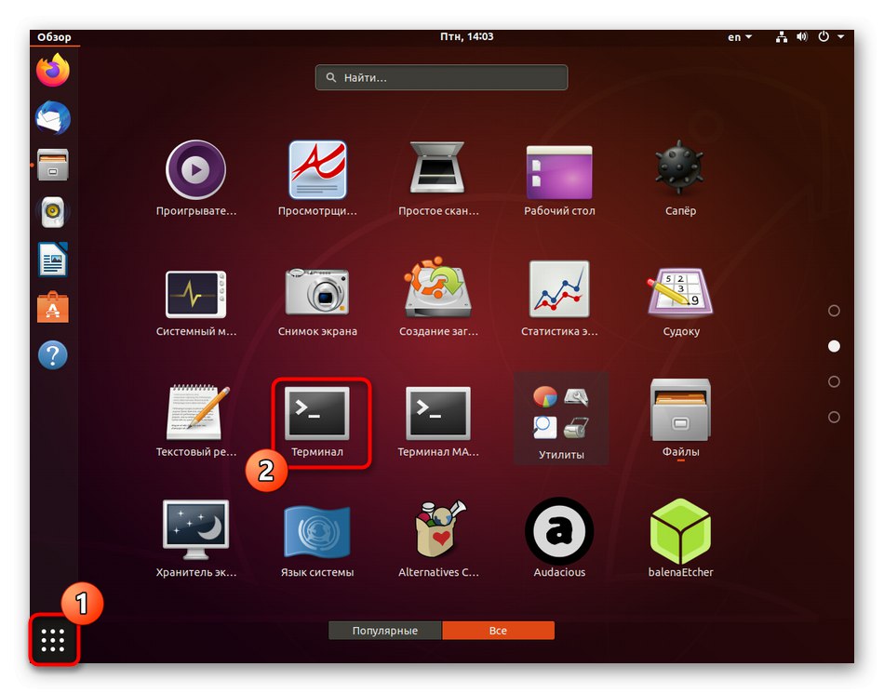Open the Судоку game
Screen dimensions: 884x693
(680, 291)
